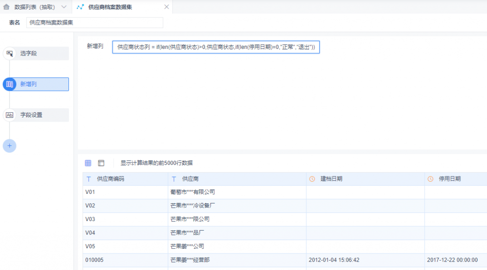The height and width of the screenshot is (270, 487).
Task: Click the chart icon on 供应商档案数据集 tab
Action: [x=80, y=7]
